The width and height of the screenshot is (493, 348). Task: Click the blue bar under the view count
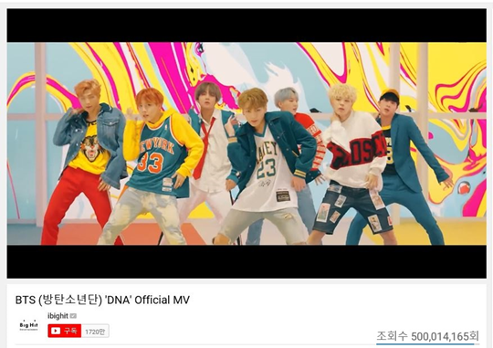click(425, 344)
